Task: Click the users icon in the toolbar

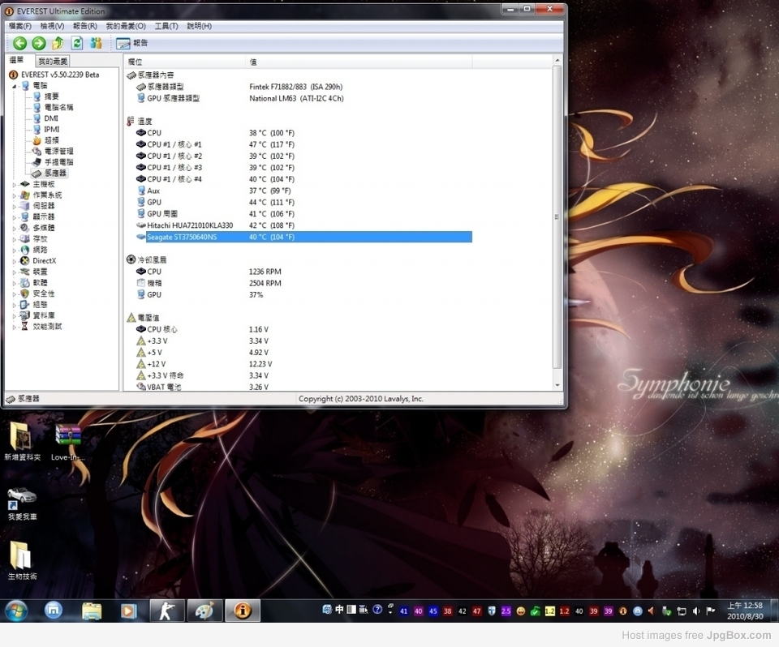Action: coord(97,43)
